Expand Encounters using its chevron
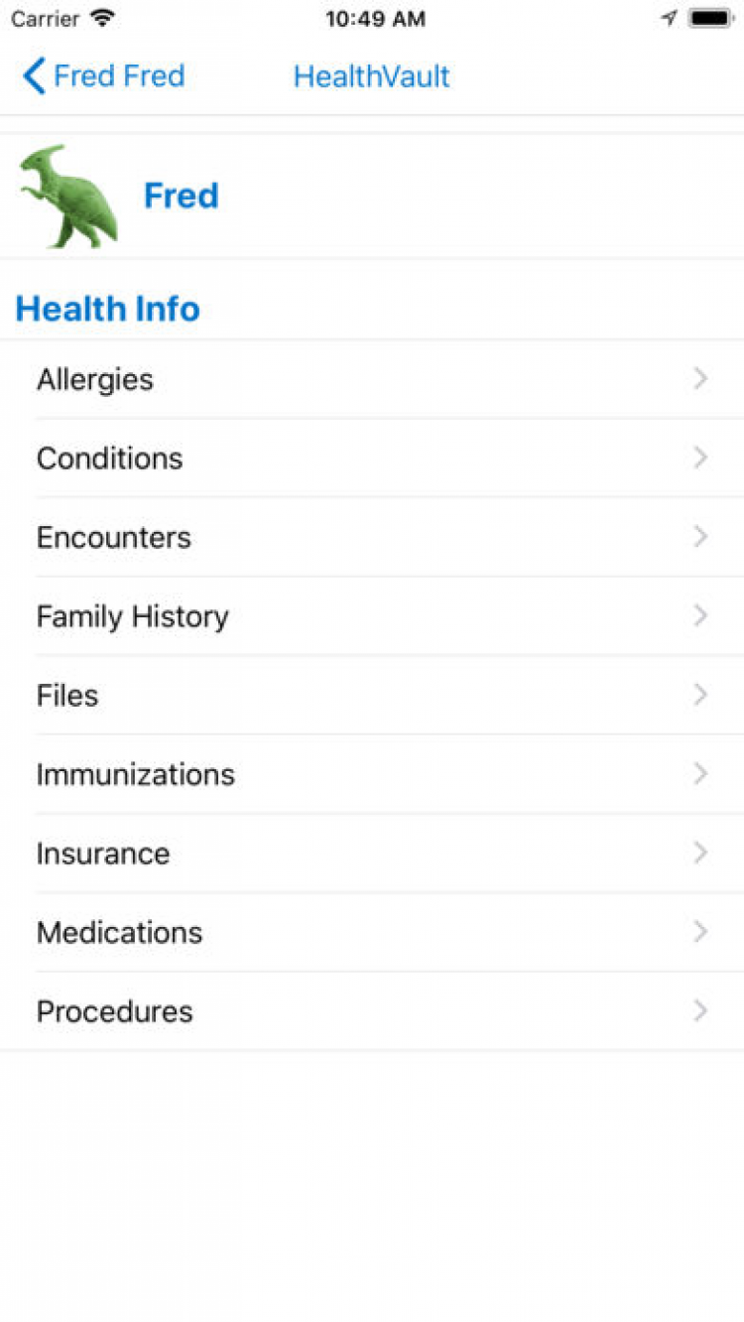Screen dimensions: 744x1322 pyautogui.click(x=700, y=537)
